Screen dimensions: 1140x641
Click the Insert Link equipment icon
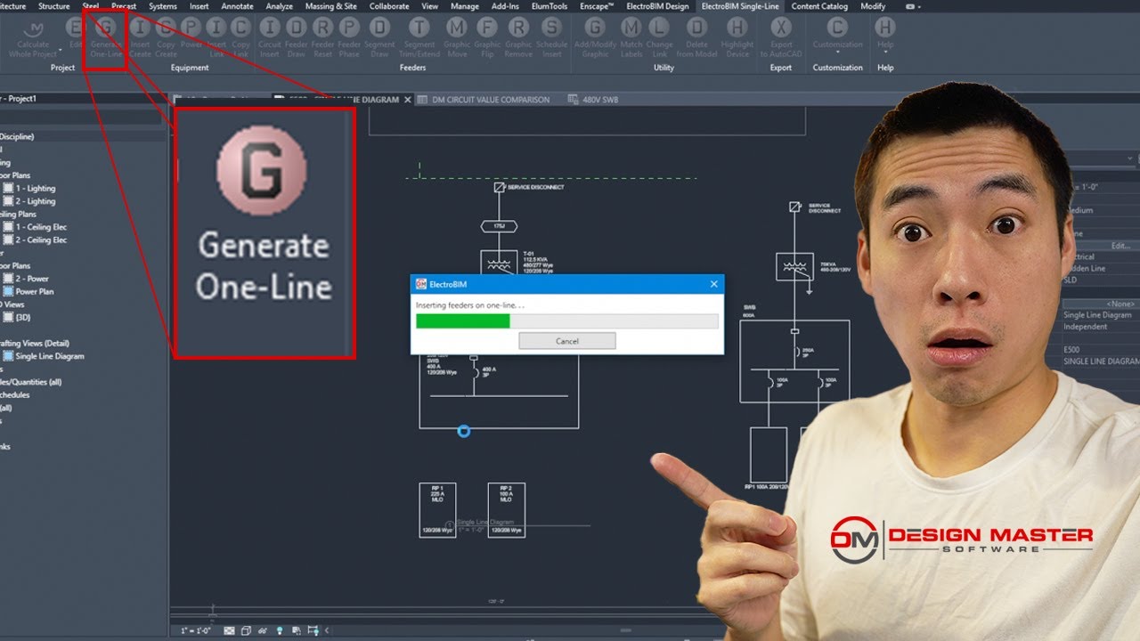216,28
